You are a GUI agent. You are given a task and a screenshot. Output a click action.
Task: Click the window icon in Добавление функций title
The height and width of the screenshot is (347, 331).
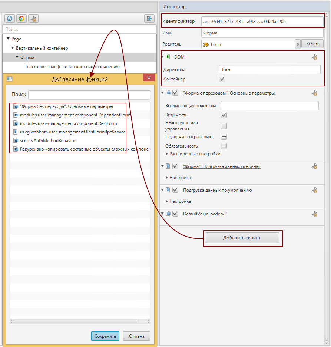pyautogui.click(x=10, y=79)
